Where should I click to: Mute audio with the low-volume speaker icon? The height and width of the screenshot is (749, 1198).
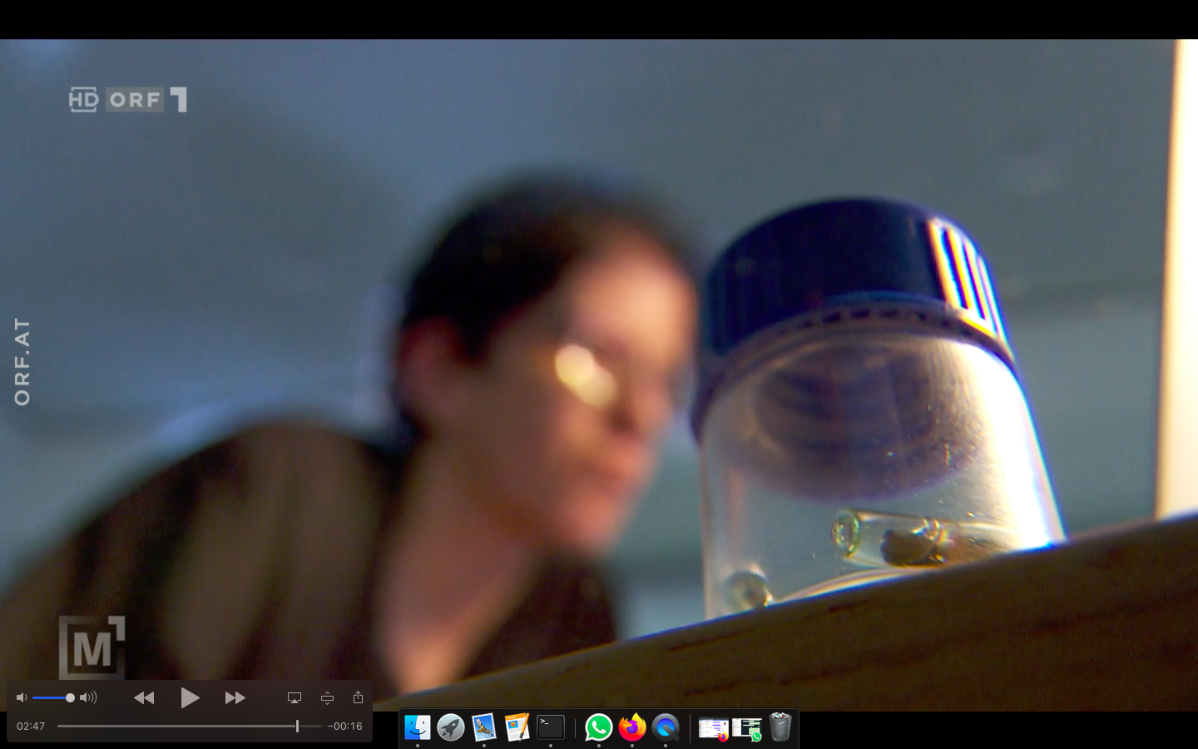click(x=22, y=697)
